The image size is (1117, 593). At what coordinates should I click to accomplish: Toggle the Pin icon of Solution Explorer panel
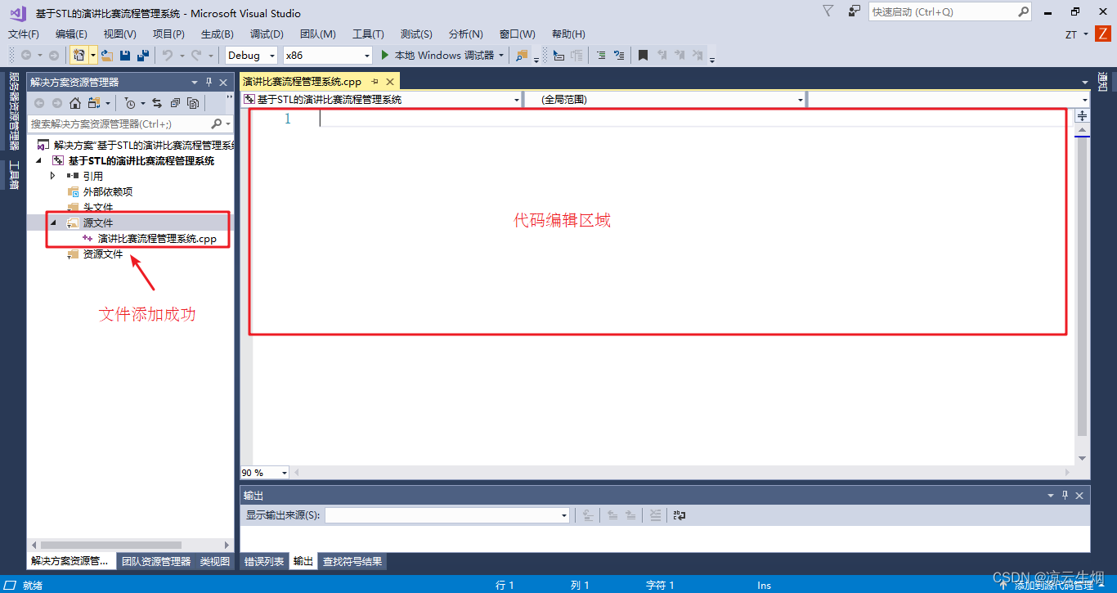[209, 82]
